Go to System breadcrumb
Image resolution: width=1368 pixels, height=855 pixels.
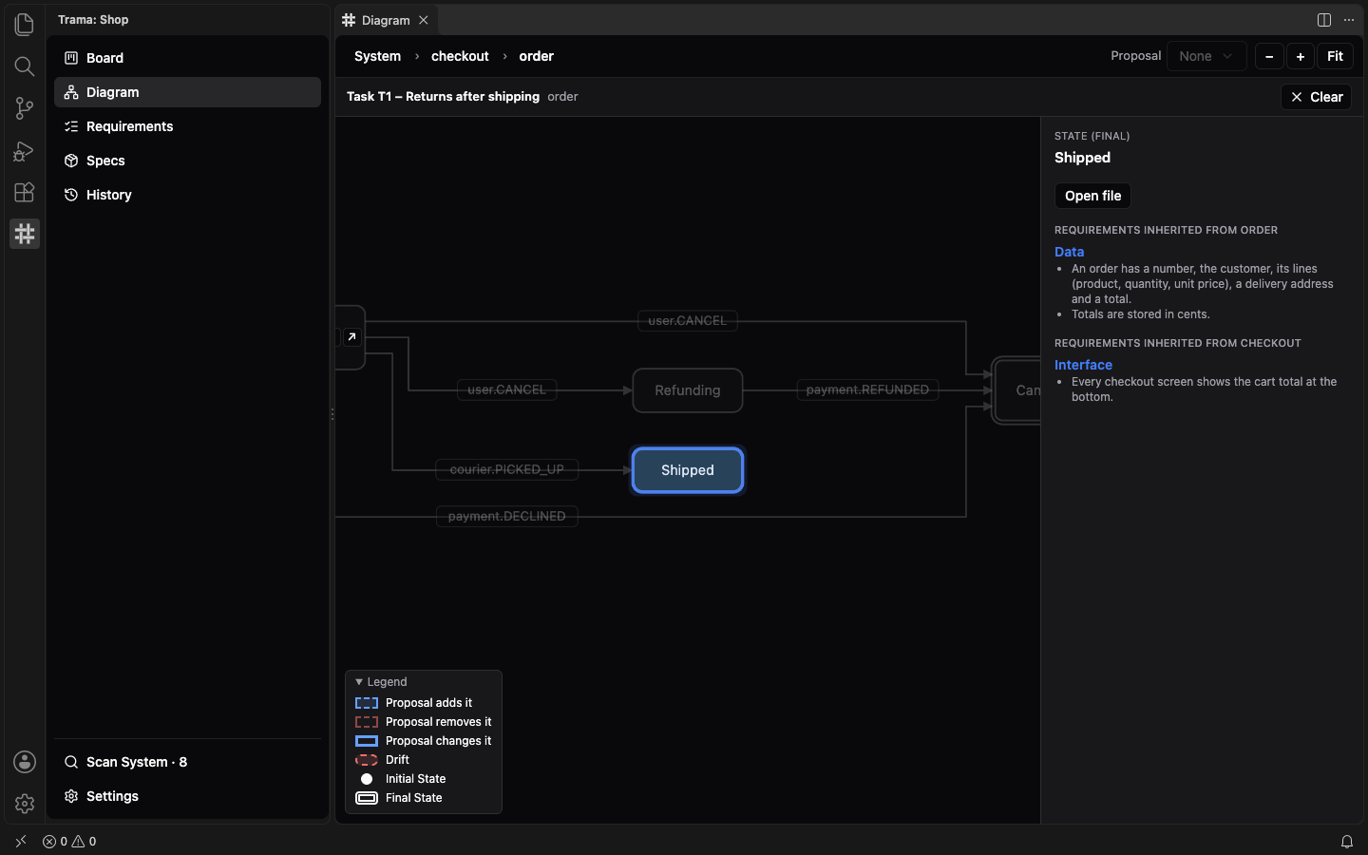377,56
